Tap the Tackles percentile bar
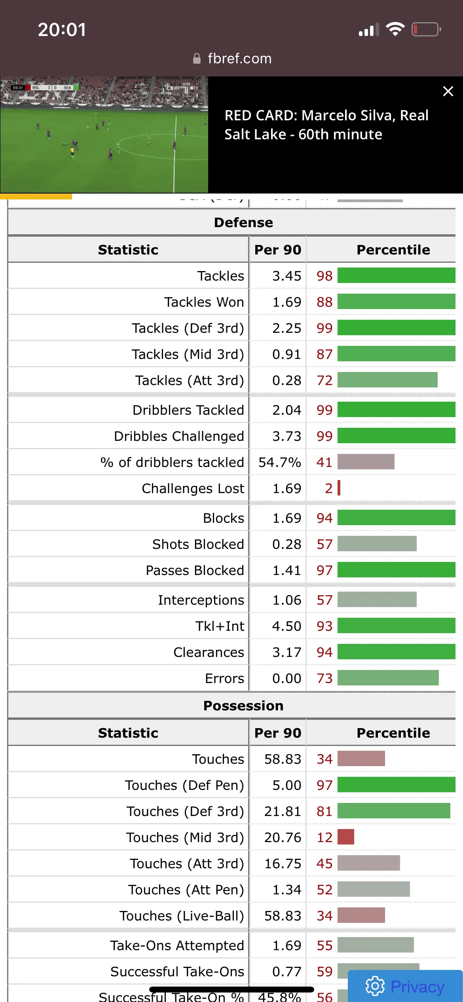This screenshot has height=1002, width=463. pos(396,275)
